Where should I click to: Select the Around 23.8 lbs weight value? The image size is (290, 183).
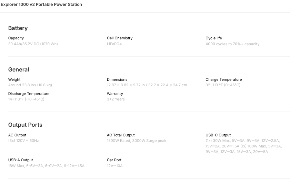pos(30,85)
